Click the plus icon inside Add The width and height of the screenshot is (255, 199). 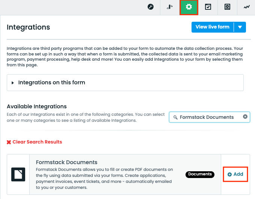coord(229,175)
